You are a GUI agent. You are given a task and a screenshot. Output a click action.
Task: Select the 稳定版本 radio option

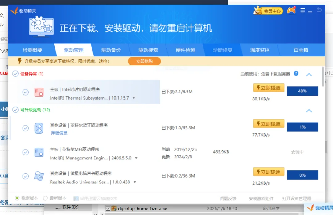point(17,198)
